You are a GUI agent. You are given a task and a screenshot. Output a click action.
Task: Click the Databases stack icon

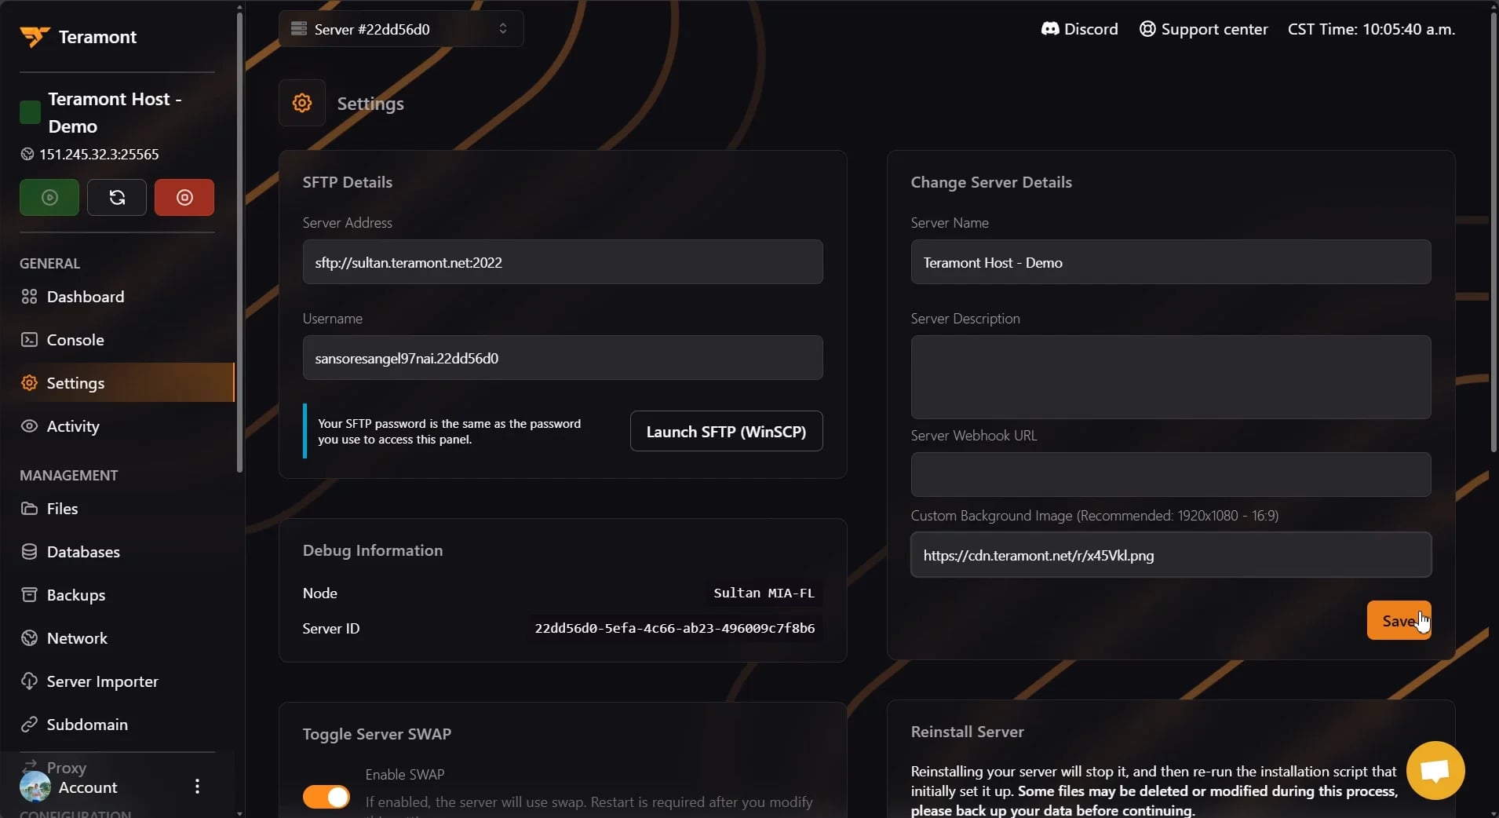click(29, 552)
